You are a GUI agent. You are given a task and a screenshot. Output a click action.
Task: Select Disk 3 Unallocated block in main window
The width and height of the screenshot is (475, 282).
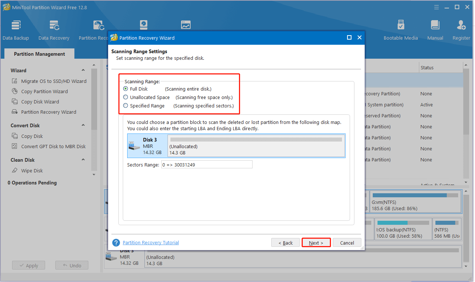(x=303, y=257)
